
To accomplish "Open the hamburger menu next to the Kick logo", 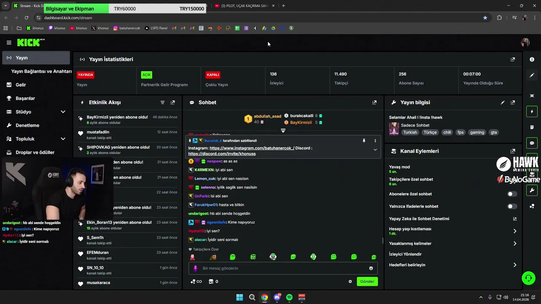I will [9, 43].
